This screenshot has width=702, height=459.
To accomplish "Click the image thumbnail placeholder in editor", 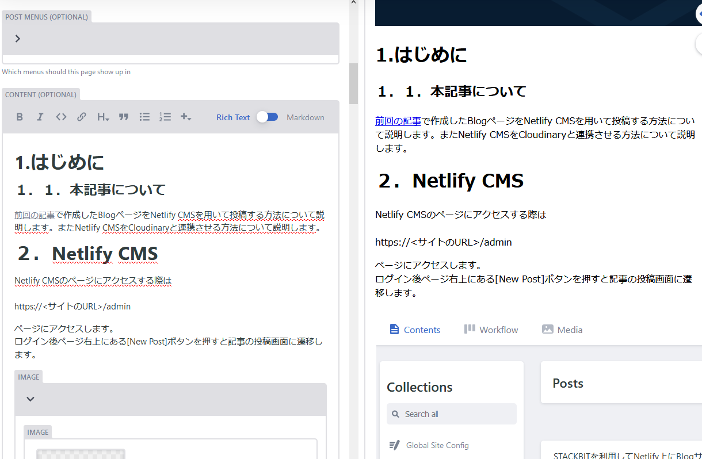I will tap(81, 454).
